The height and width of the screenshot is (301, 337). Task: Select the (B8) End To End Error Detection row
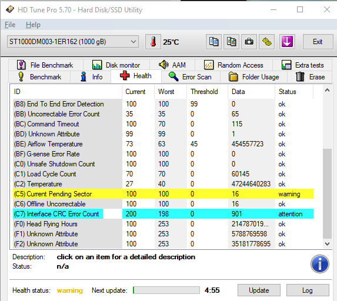tap(163, 104)
